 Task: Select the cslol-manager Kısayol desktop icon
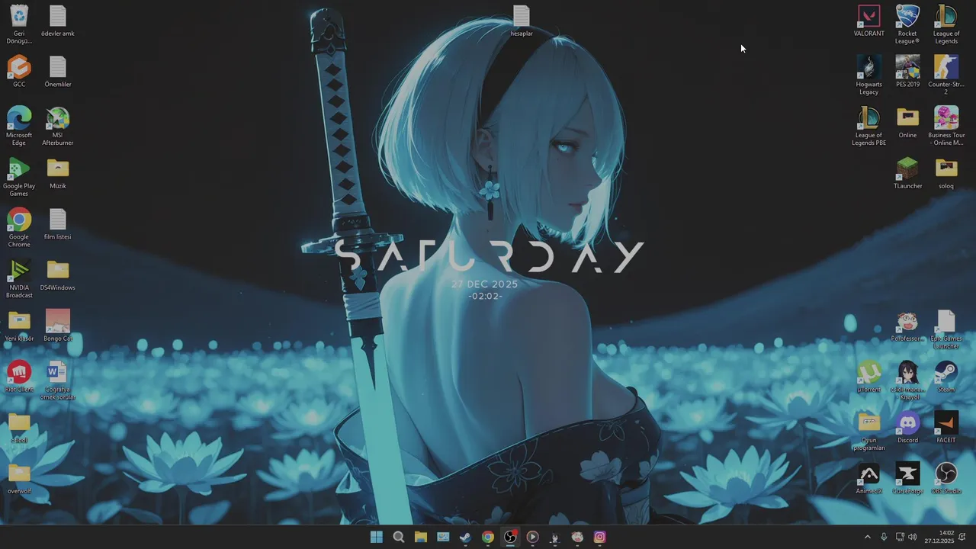907,380
